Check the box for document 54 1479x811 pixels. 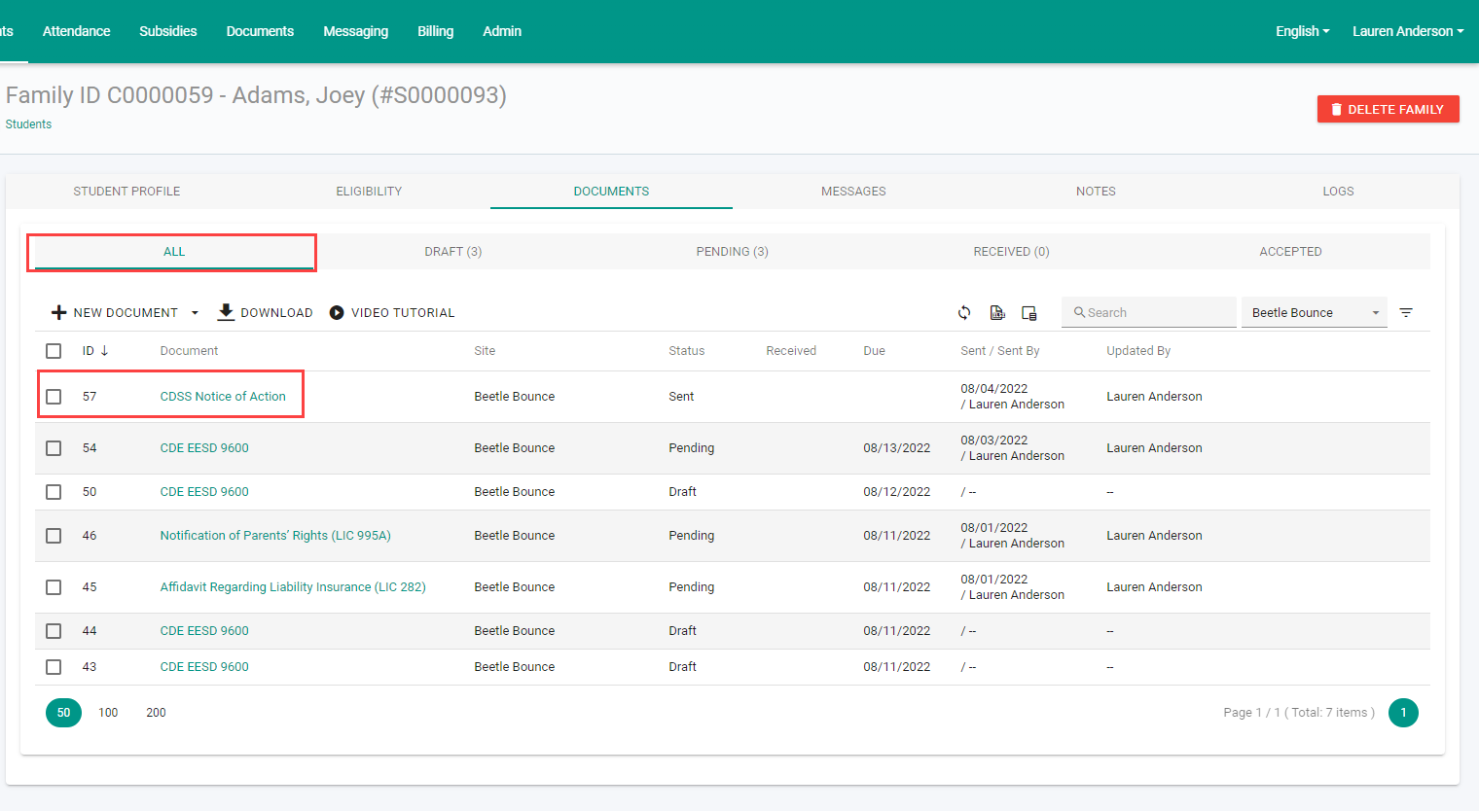pyautogui.click(x=54, y=448)
